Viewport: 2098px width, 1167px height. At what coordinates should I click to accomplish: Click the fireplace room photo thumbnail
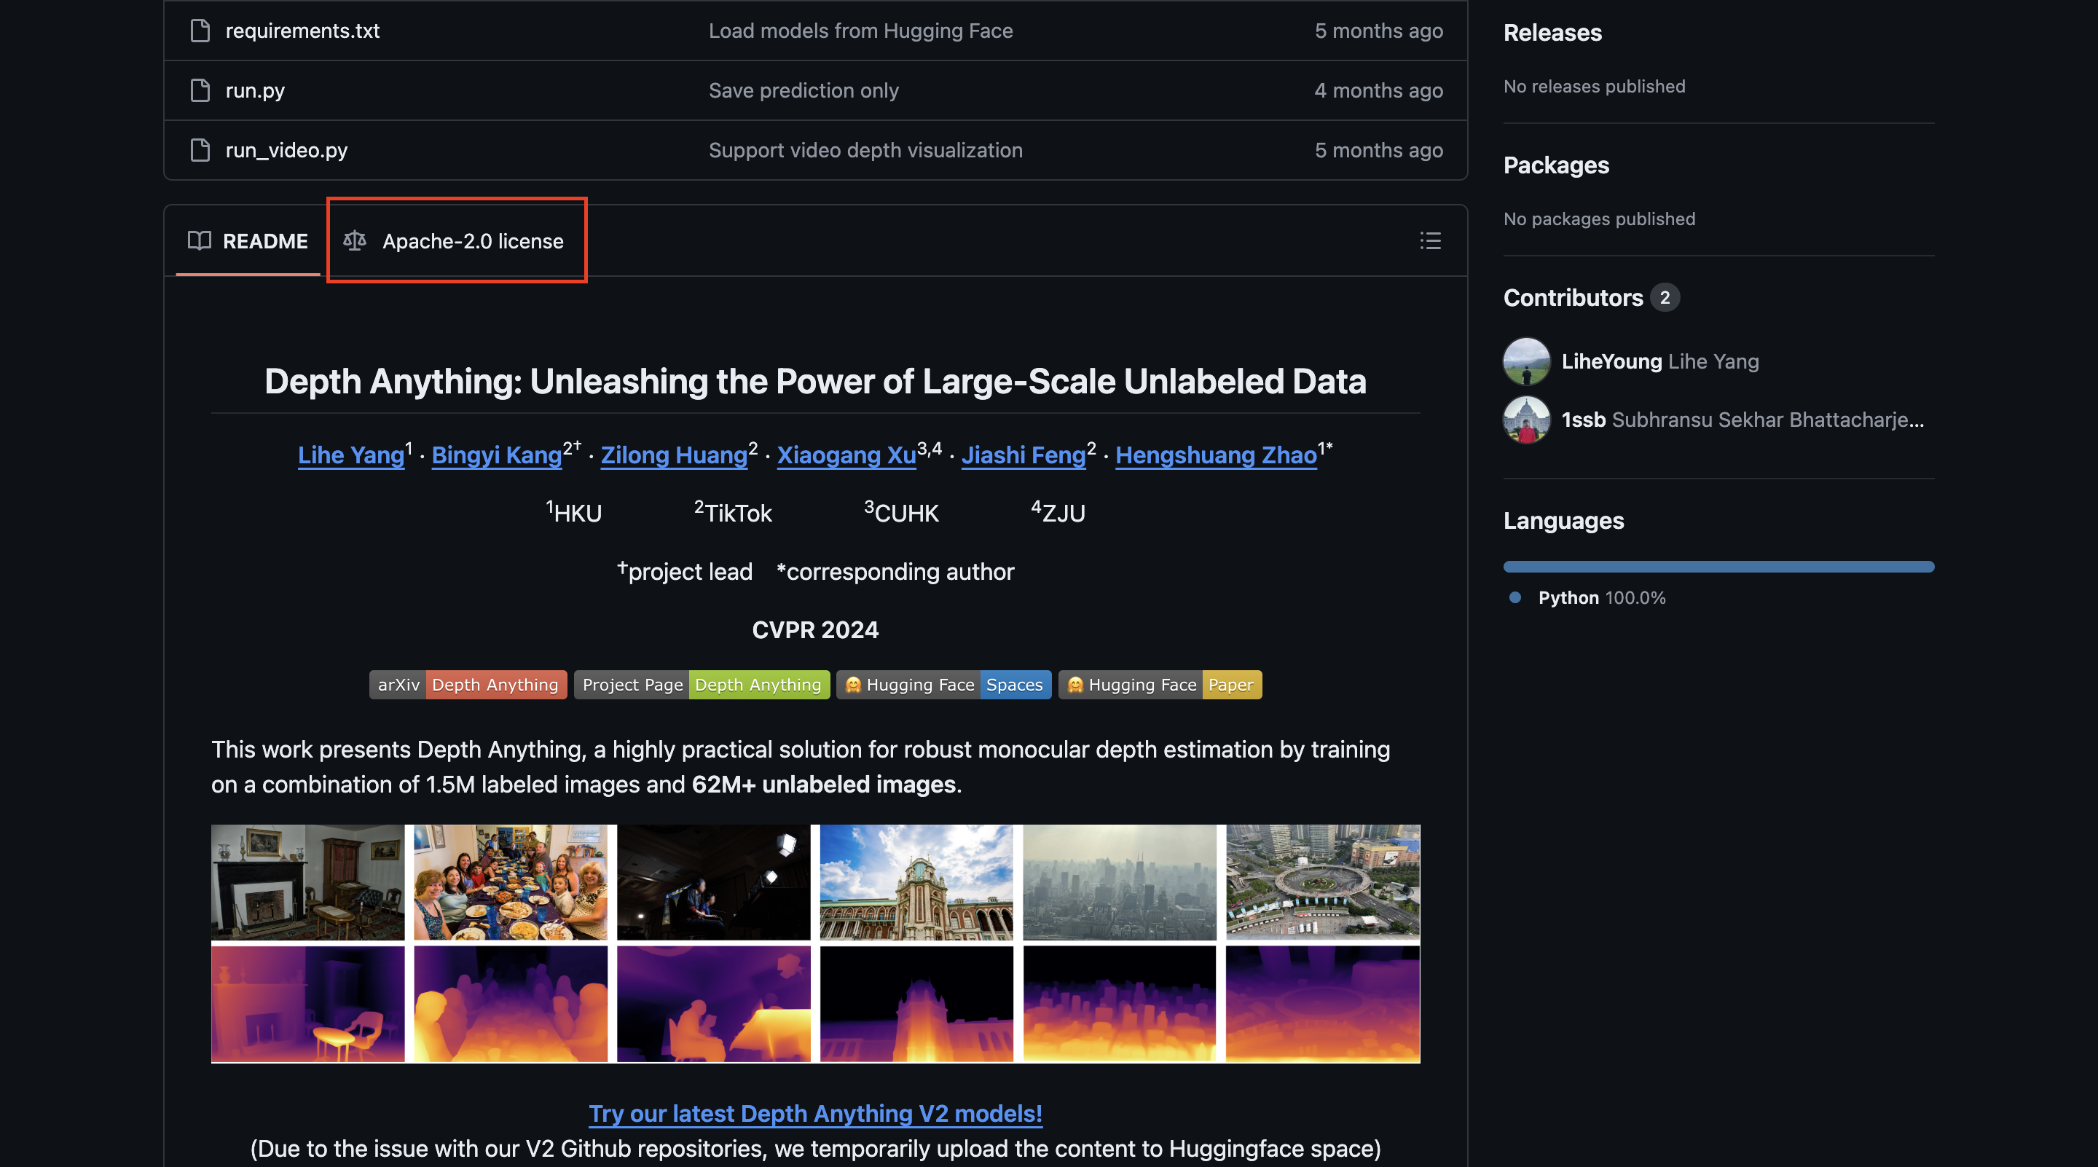click(308, 882)
